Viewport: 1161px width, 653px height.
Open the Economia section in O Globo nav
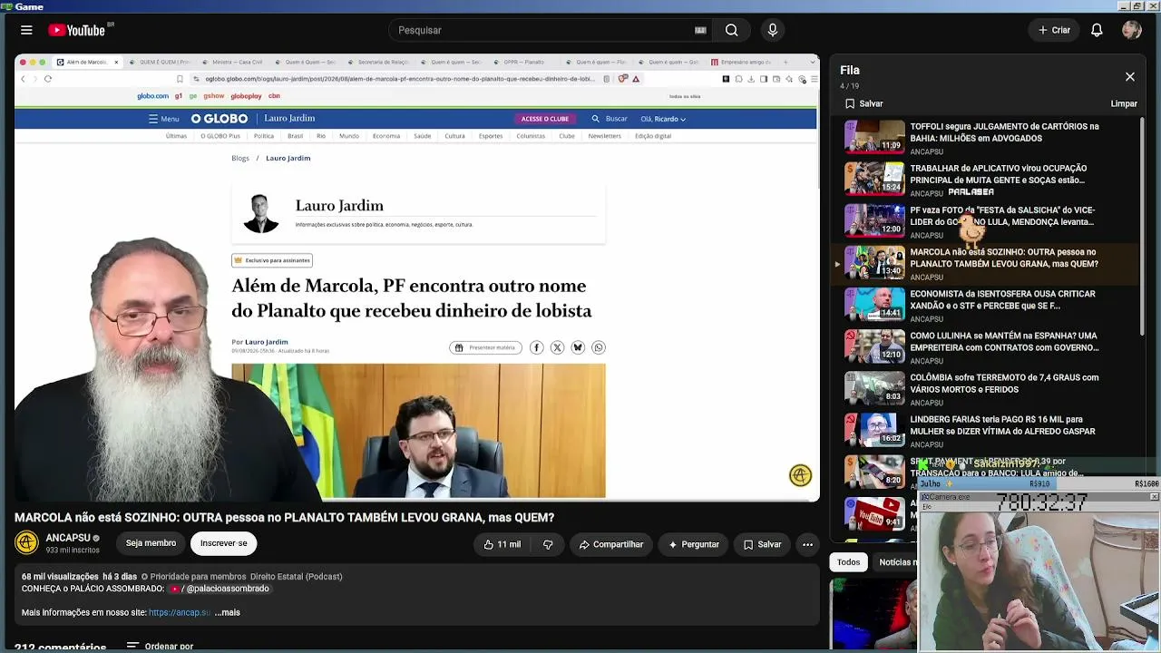coord(386,136)
